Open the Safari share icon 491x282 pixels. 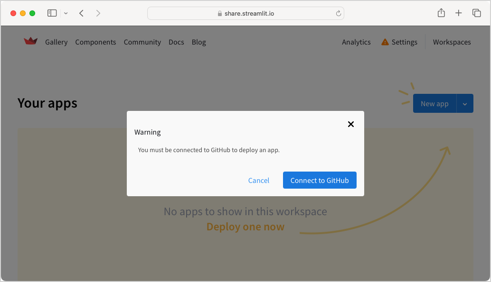(441, 13)
